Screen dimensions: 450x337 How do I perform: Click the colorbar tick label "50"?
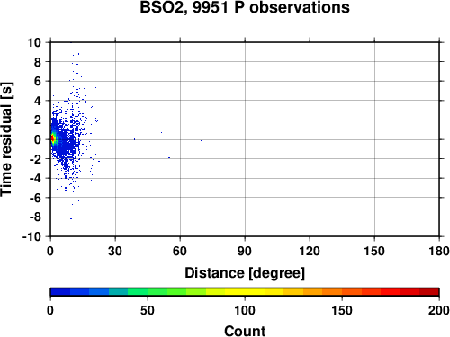[x=148, y=310]
